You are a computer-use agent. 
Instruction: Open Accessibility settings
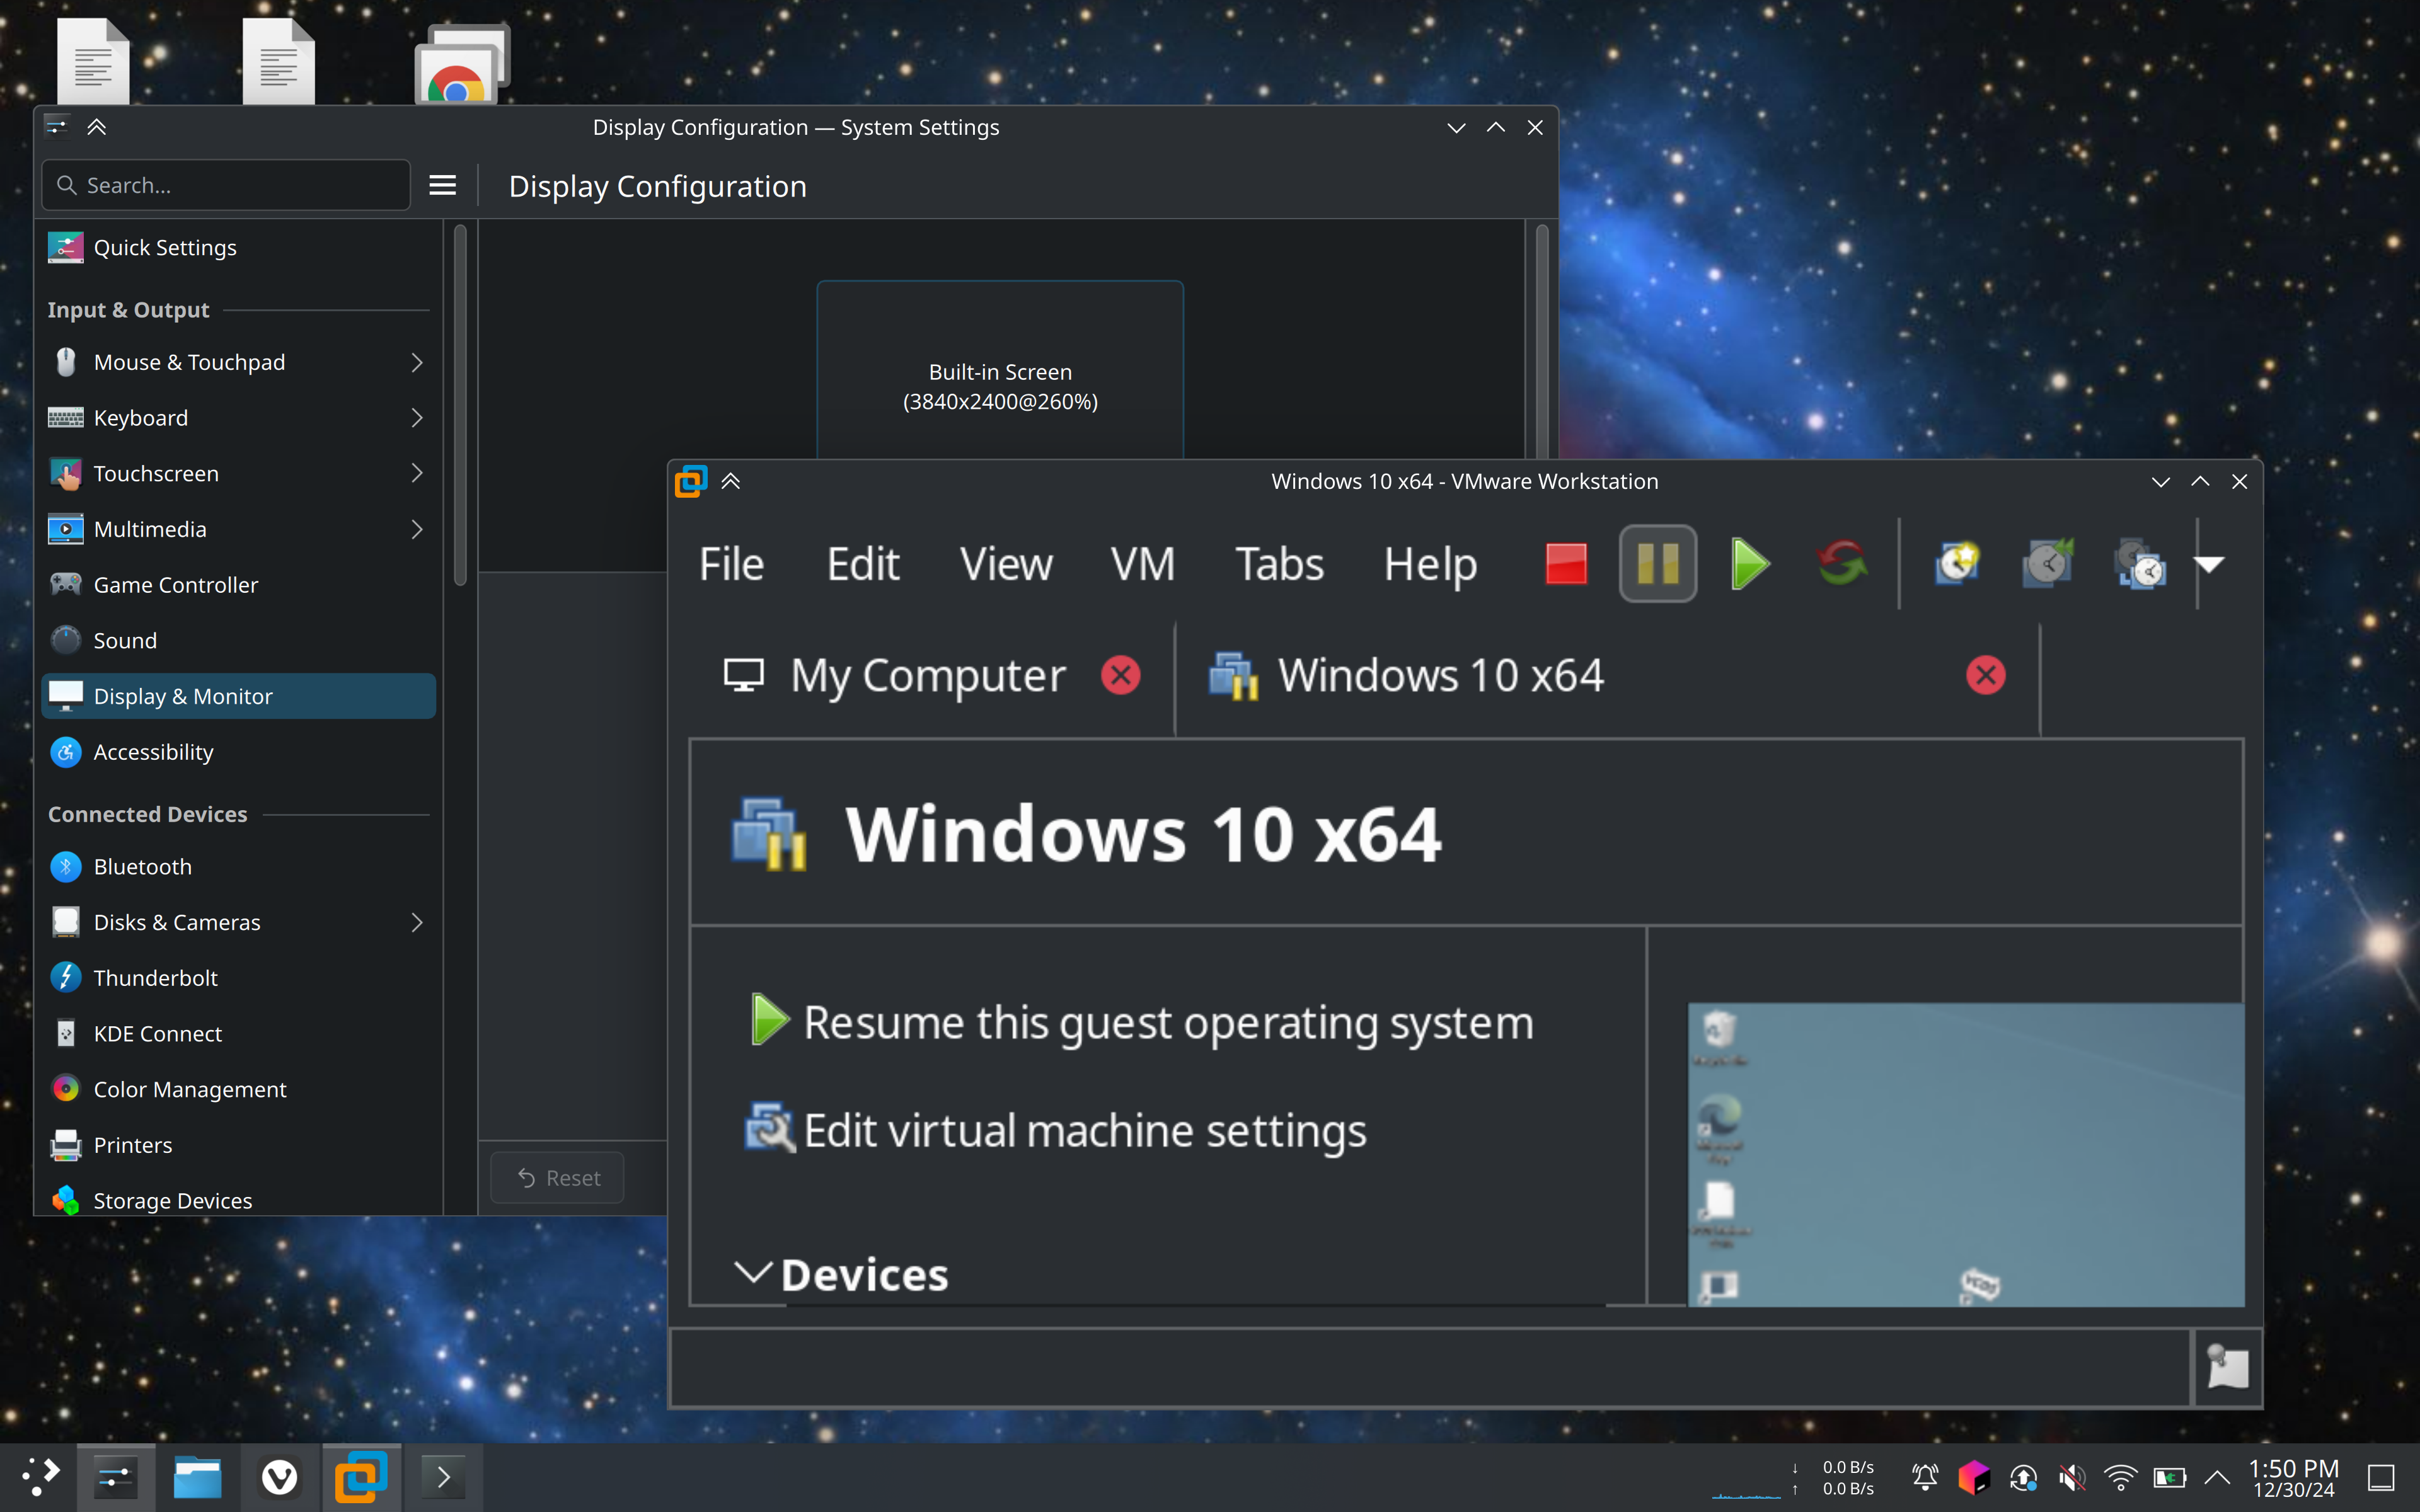pyautogui.click(x=238, y=752)
